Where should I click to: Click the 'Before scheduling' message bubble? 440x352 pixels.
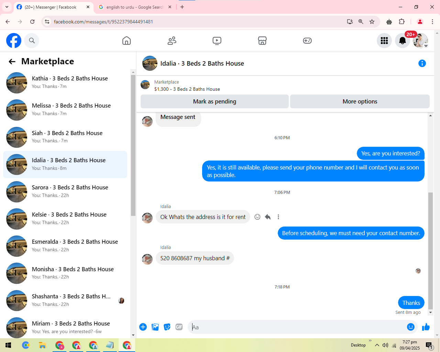coord(351,233)
